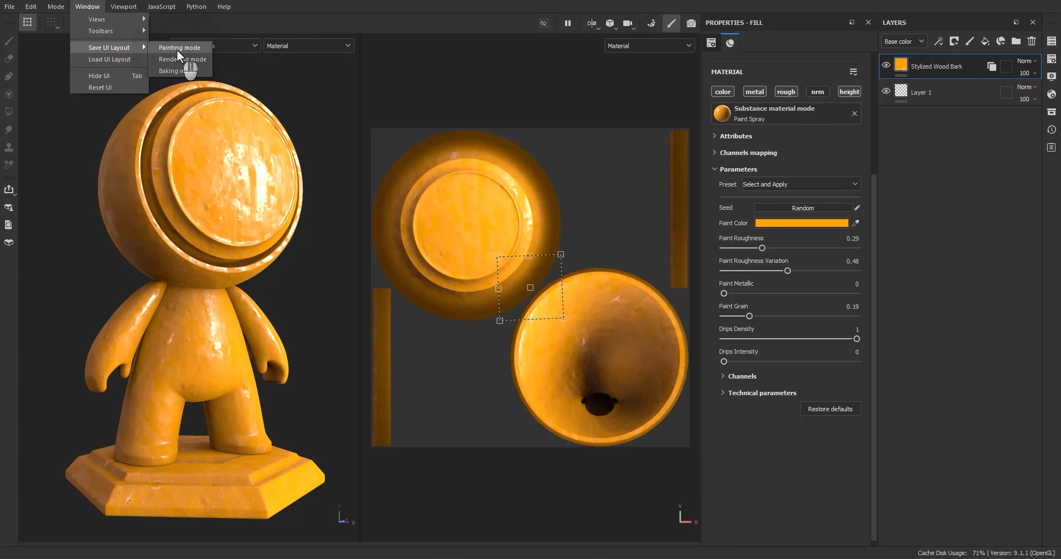Image resolution: width=1061 pixels, height=559 pixels.
Task: Select the sphere material tab in Properties
Action: [730, 43]
